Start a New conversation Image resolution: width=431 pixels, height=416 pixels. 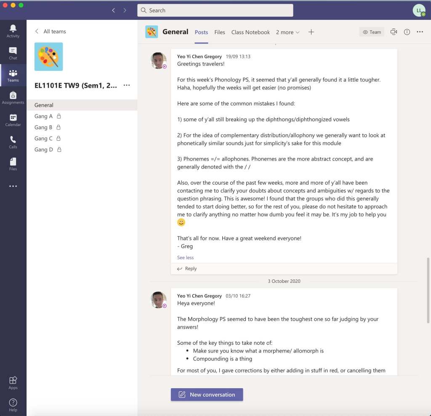tap(207, 395)
